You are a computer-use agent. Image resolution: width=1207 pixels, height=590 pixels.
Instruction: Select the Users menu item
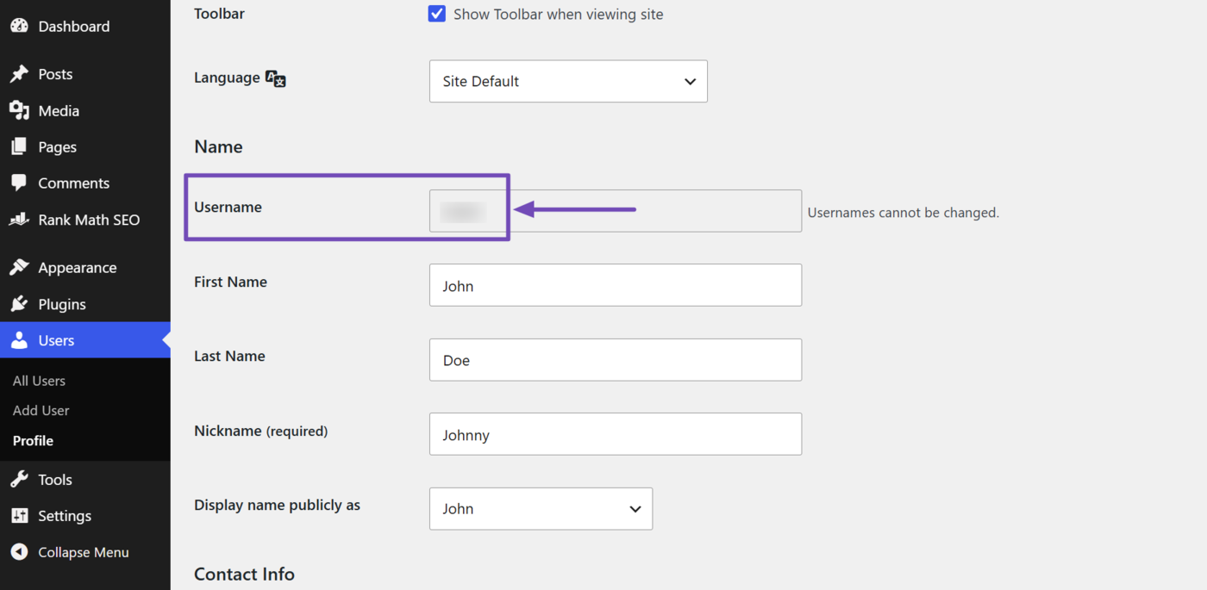click(85, 340)
